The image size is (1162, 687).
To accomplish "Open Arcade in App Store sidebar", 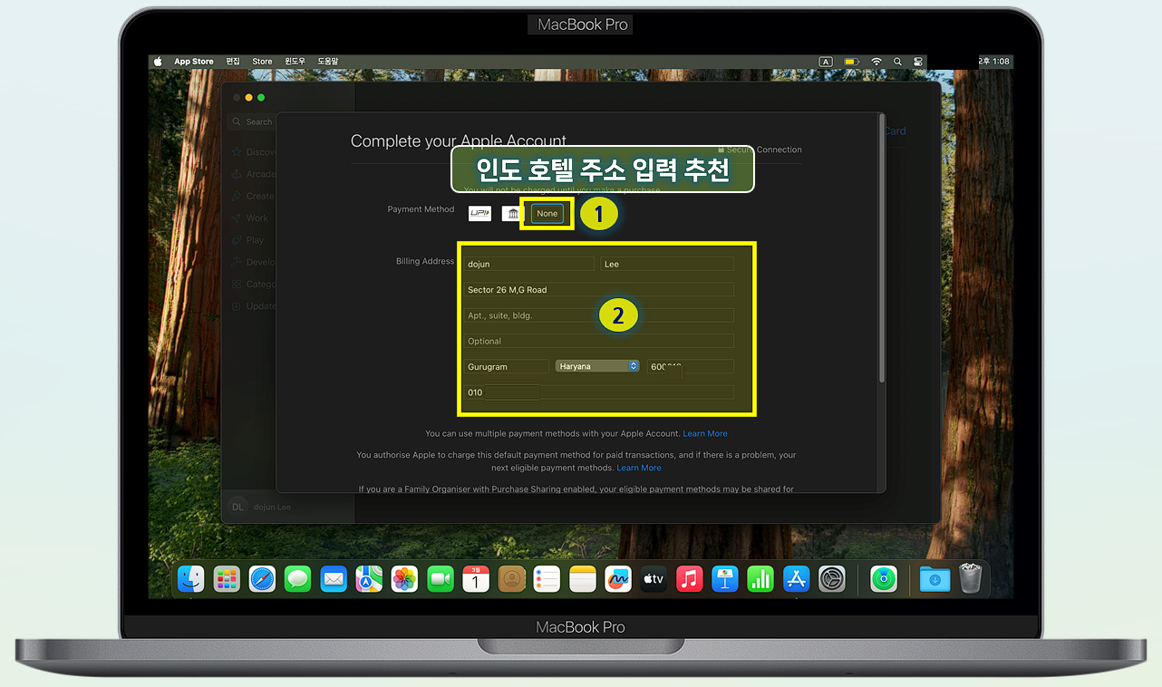I will (x=253, y=174).
